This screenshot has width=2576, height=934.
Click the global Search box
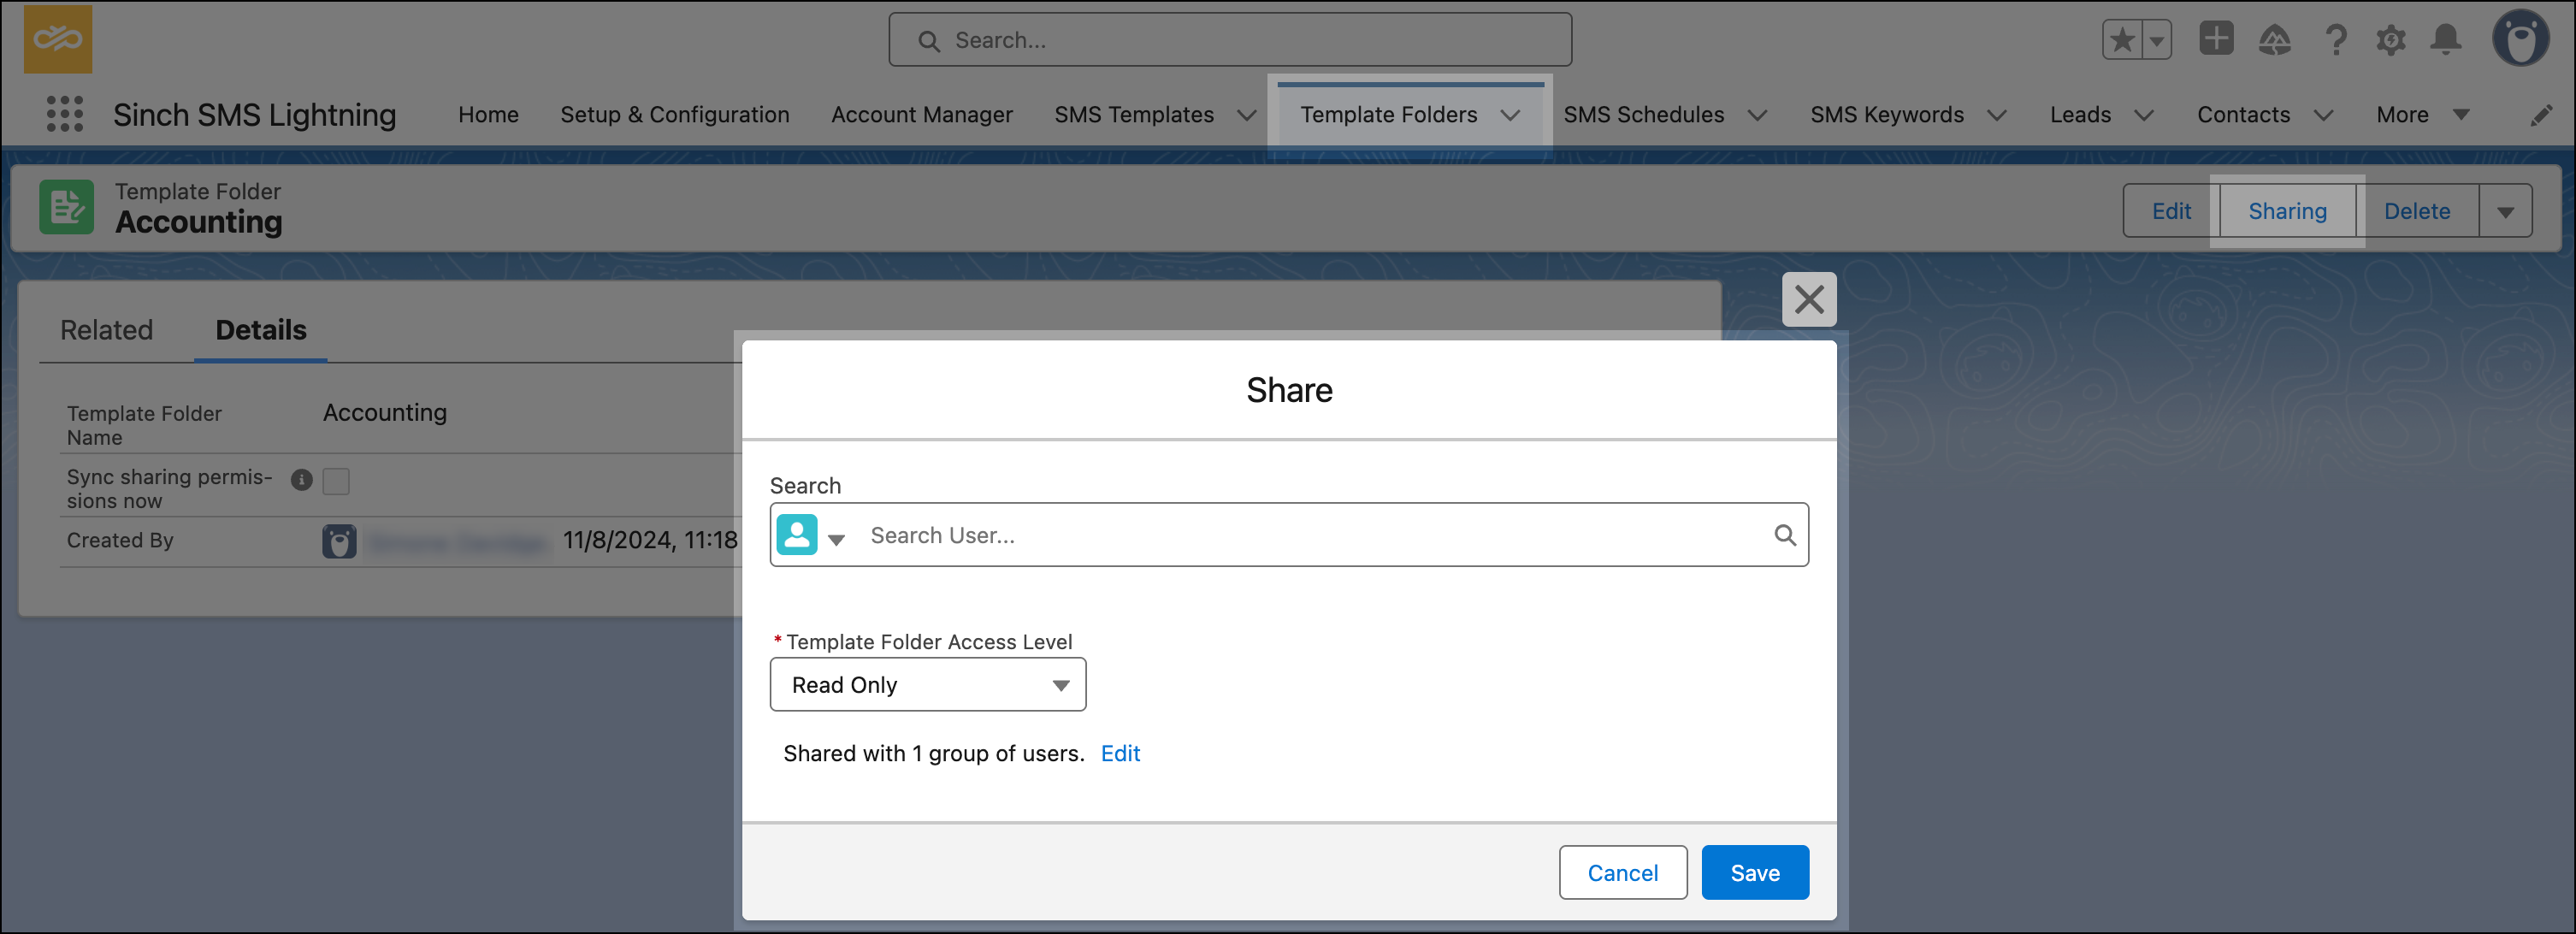[1230, 40]
